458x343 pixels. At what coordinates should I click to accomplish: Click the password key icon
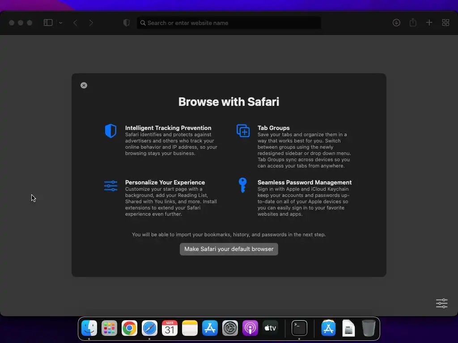pos(242,185)
